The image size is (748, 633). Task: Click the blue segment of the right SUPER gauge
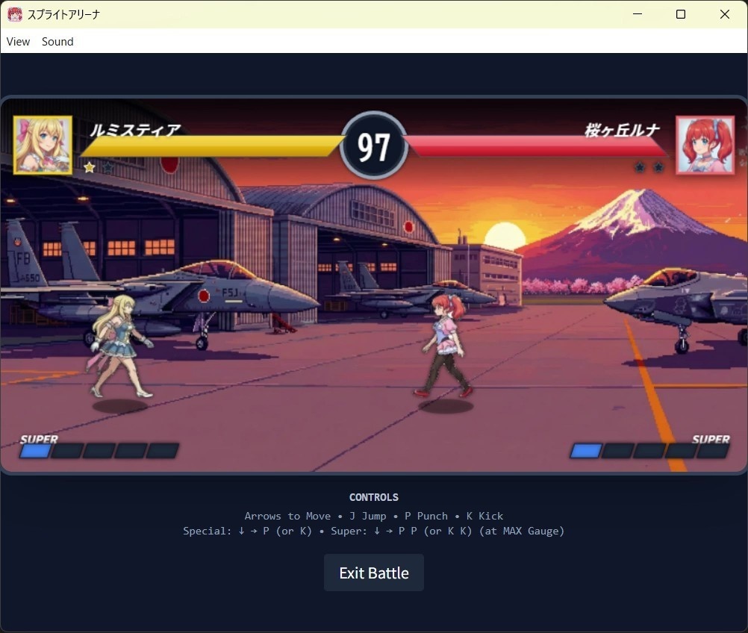tap(587, 450)
